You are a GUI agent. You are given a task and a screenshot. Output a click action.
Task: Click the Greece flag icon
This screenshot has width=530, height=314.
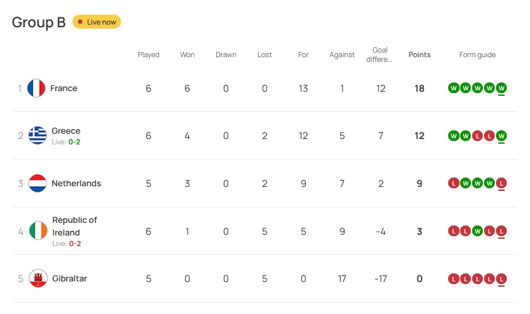coord(38,136)
